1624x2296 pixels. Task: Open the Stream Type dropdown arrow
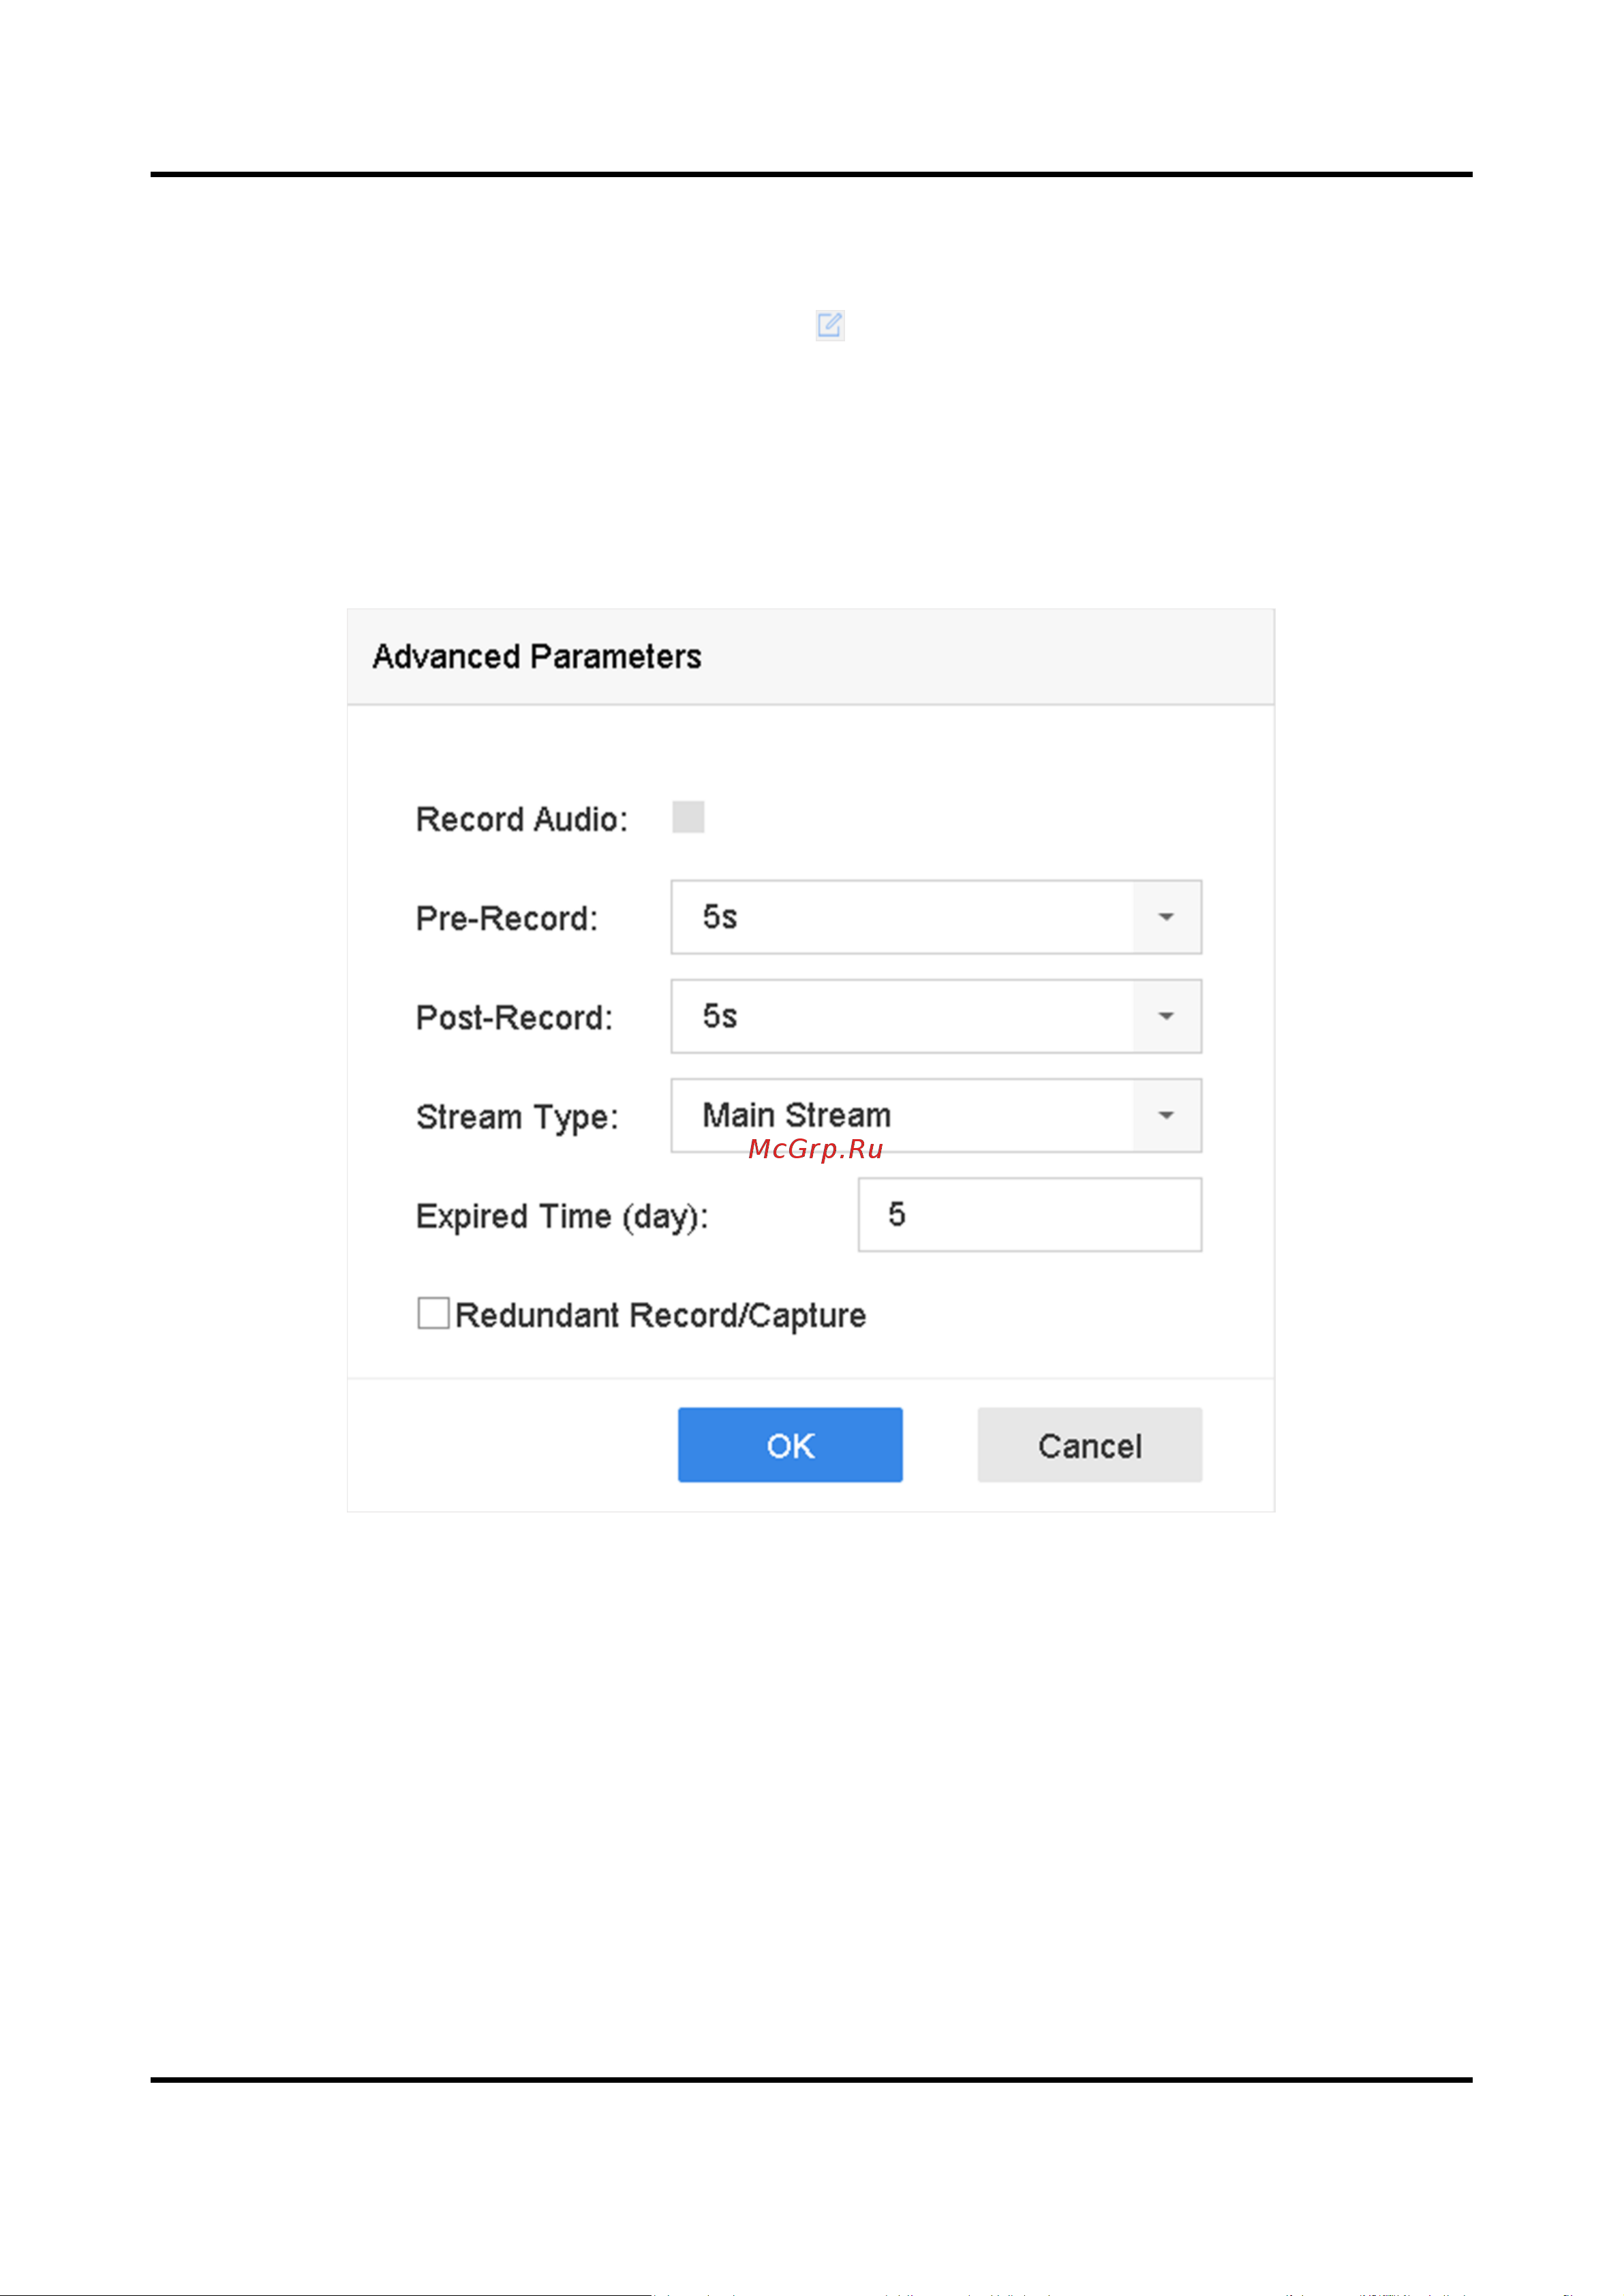(x=1166, y=1115)
